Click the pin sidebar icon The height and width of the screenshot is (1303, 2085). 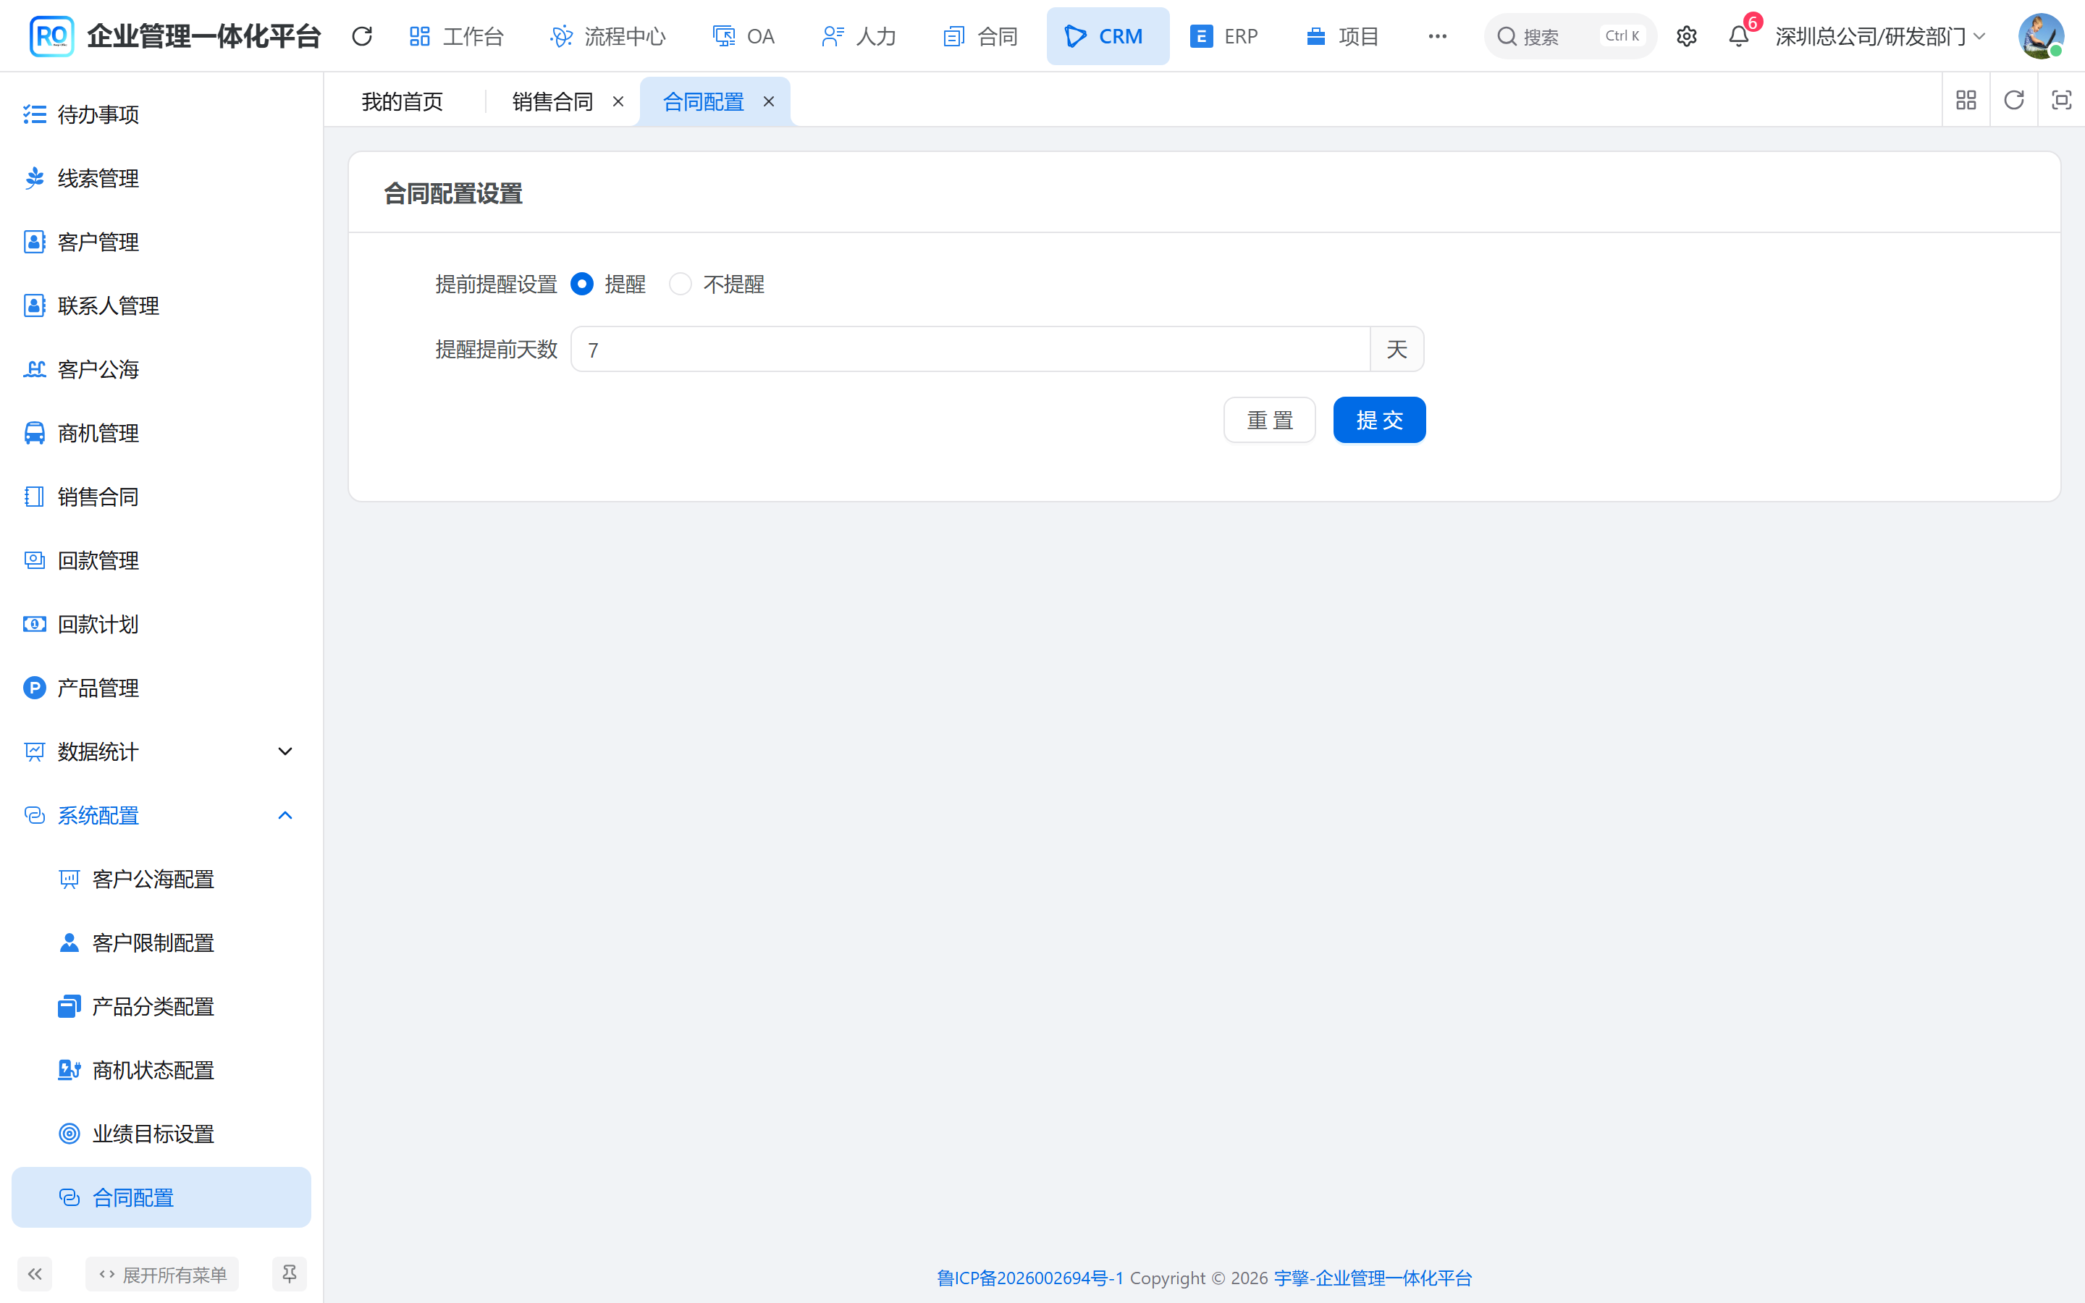tap(290, 1274)
